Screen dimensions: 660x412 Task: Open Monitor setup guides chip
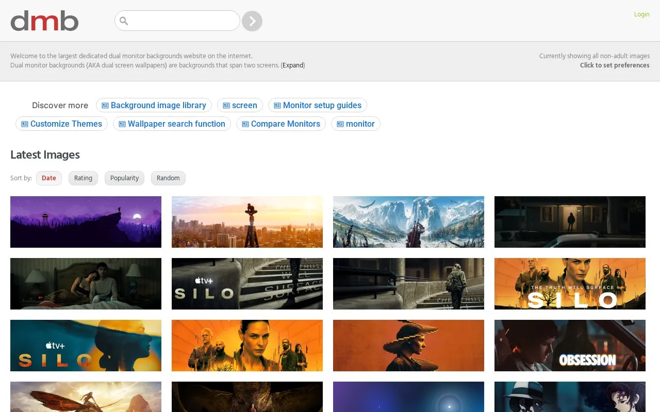click(x=318, y=105)
